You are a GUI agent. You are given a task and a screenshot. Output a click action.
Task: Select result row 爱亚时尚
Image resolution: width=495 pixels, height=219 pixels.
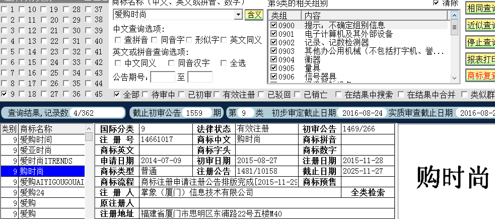[43, 150]
